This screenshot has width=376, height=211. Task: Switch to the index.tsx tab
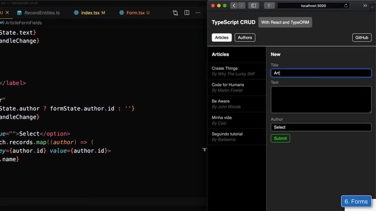(x=89, y=13)
